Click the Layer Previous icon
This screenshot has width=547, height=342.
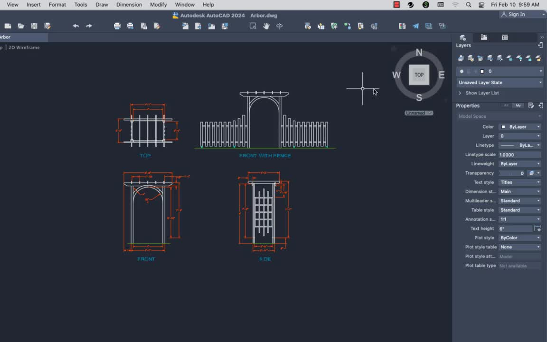click(x=480, y=58)
